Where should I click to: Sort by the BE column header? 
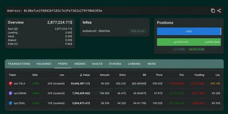144,75
